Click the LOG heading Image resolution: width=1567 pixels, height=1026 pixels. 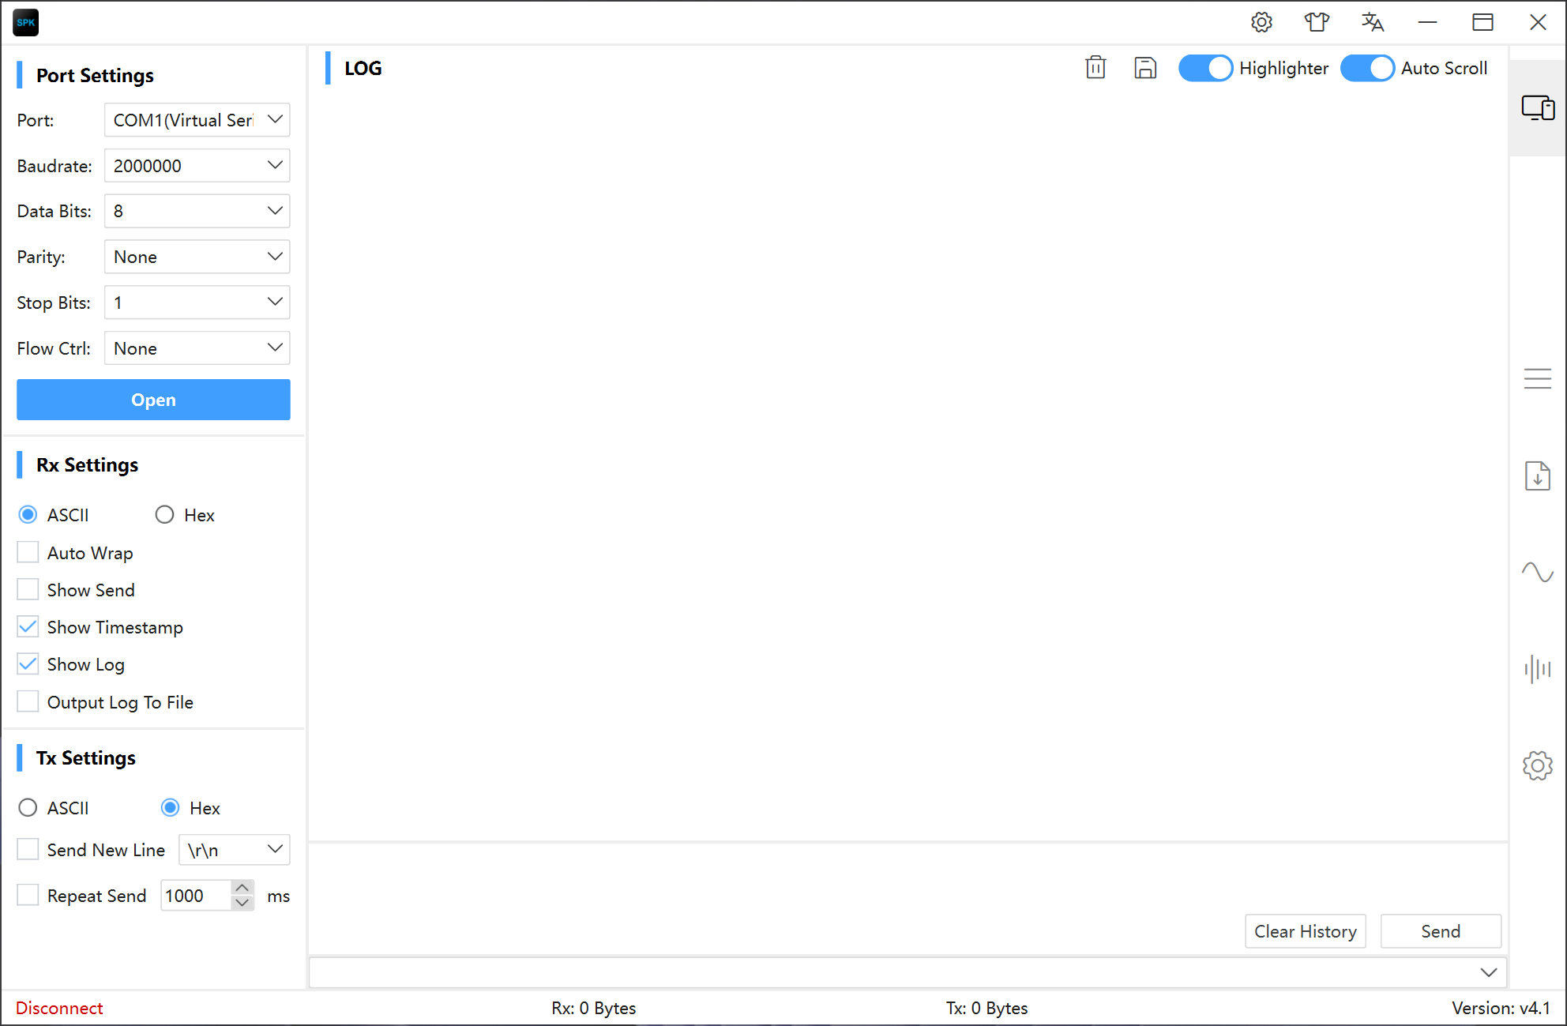tap(363, 69)
